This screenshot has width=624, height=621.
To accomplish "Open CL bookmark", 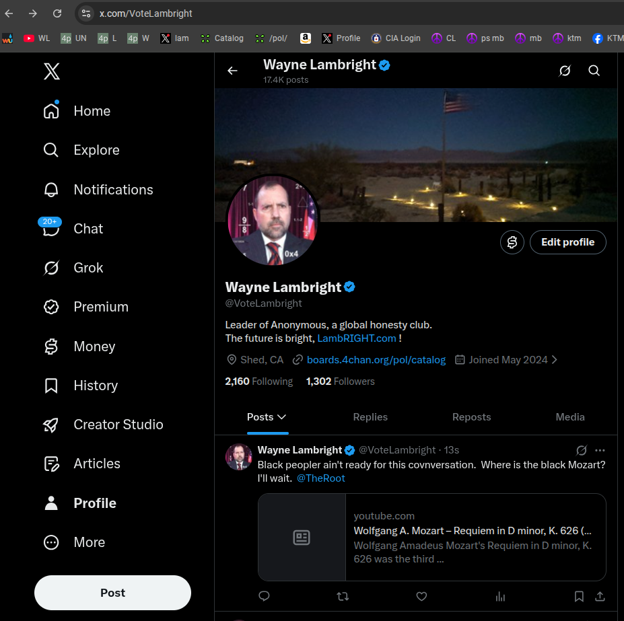I will (x=444, y=38).
